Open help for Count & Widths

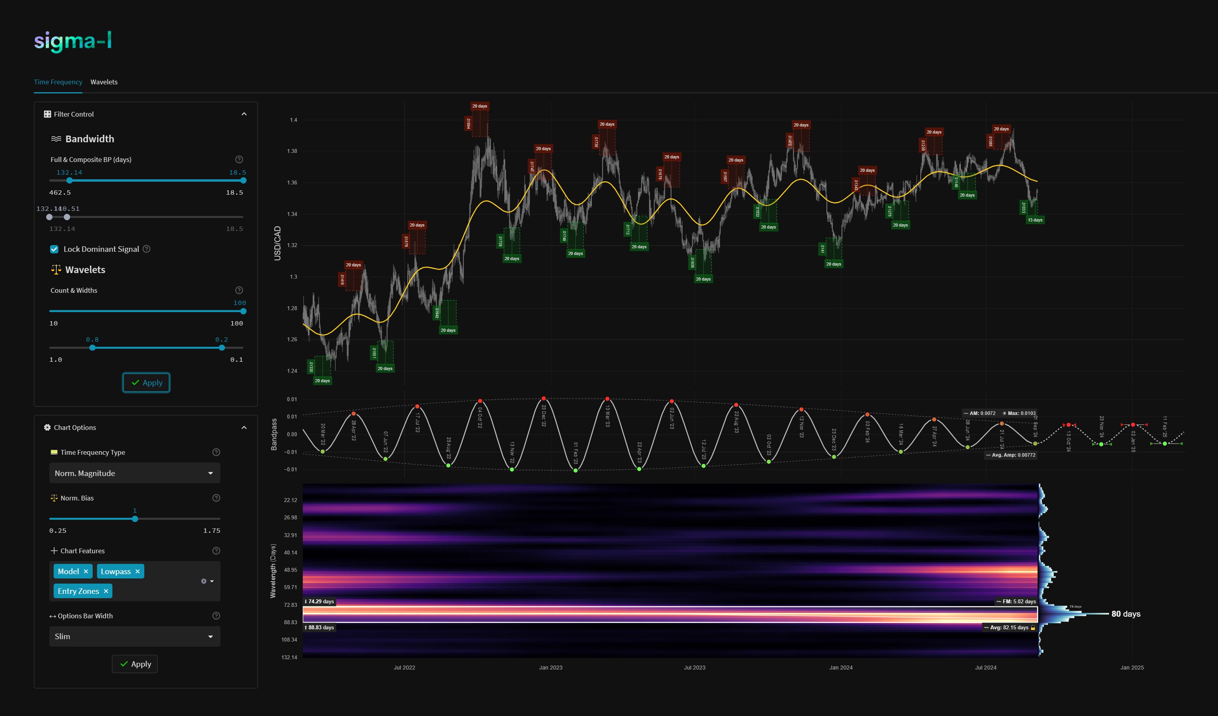point(239,290)
